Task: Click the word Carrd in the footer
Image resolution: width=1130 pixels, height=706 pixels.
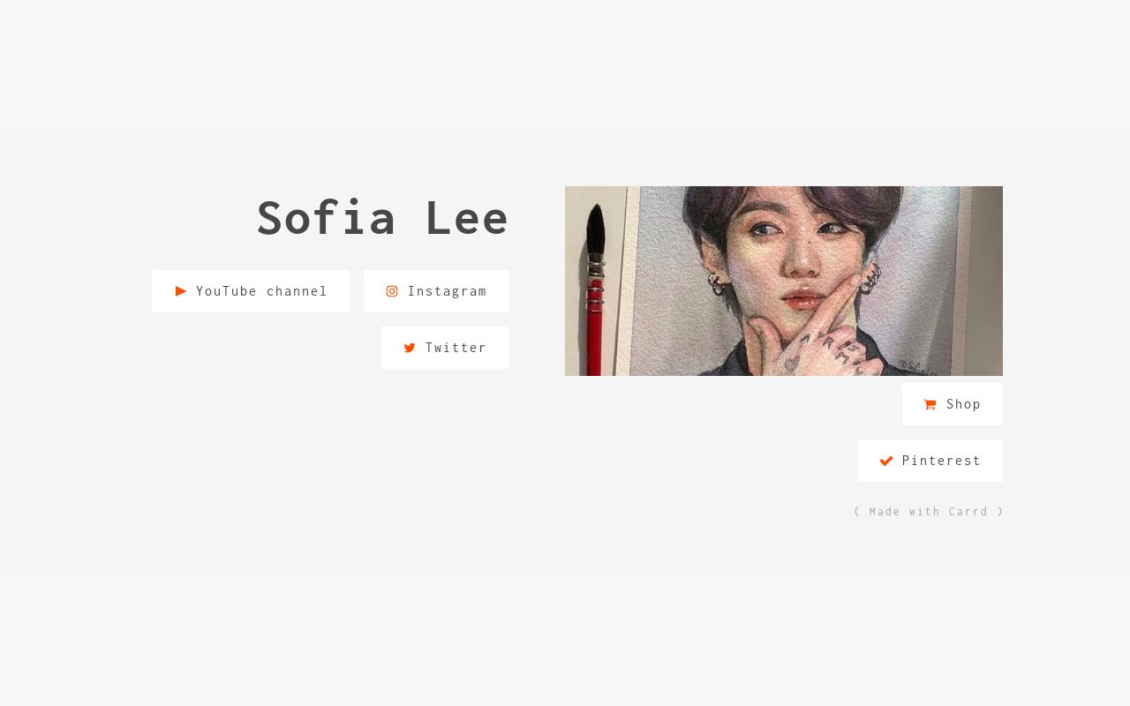Action: [968, 512]
